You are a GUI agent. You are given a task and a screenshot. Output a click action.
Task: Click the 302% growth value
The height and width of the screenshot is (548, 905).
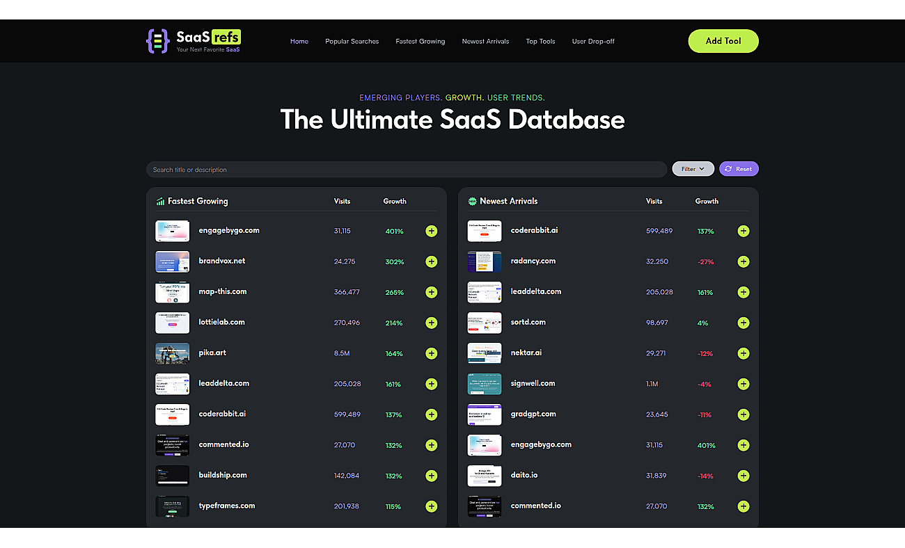[395, 261]
